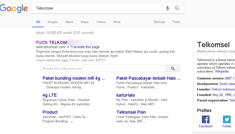Click the Telkom Indonesia founder link
This screenshot has width=235, height=134.
pyautogui.click(x=223, y=89)
